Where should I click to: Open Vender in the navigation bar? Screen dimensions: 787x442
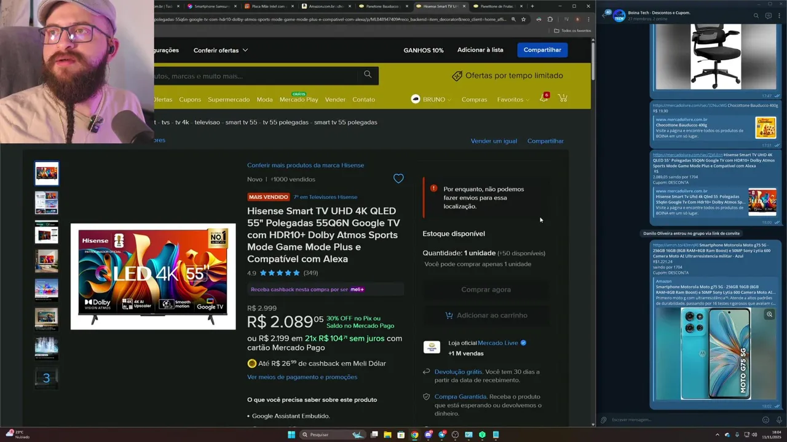(335, 99)
